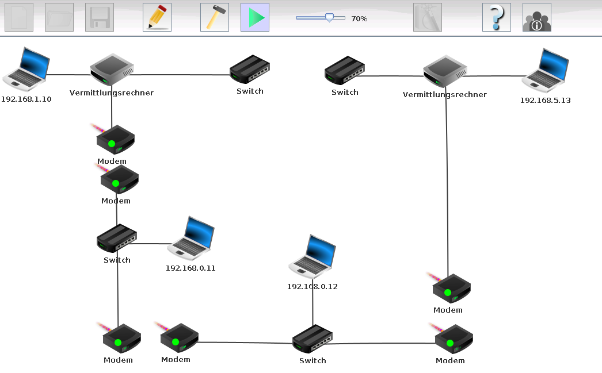Select the modem wired to the left Vermittlungsrechner

pos(116,140)
